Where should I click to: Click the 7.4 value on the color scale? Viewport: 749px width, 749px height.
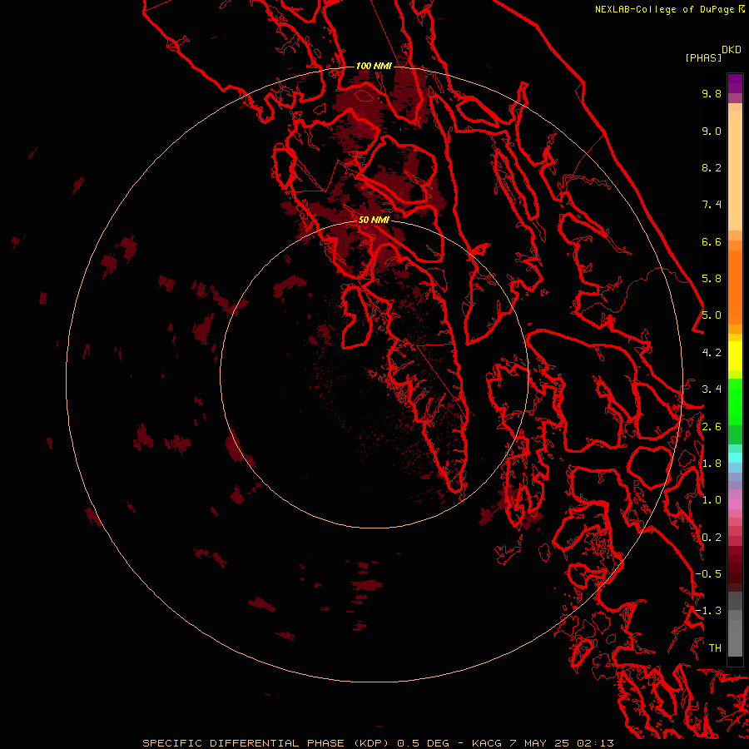coord(712,205)
